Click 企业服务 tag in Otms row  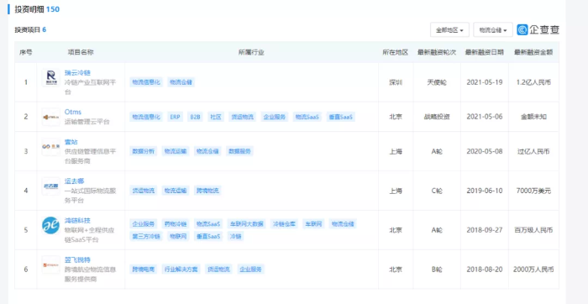click(x=275, y=117)
